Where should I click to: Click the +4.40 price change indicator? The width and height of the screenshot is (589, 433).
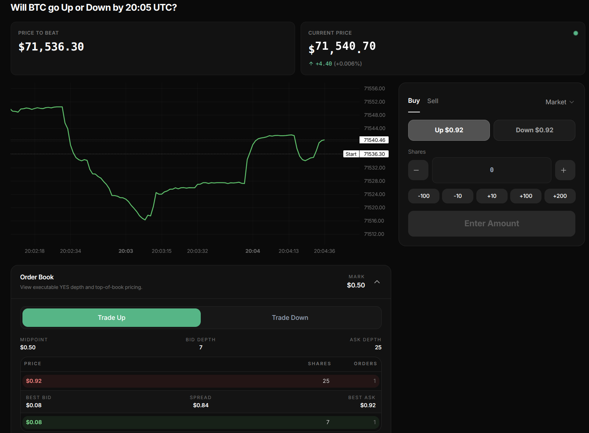[x=335, y=64]
